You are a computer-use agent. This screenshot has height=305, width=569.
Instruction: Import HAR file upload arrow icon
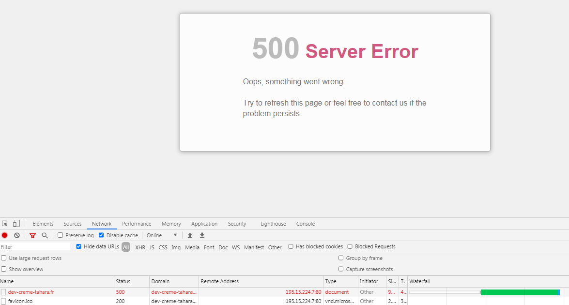click(x=190, y=235)
